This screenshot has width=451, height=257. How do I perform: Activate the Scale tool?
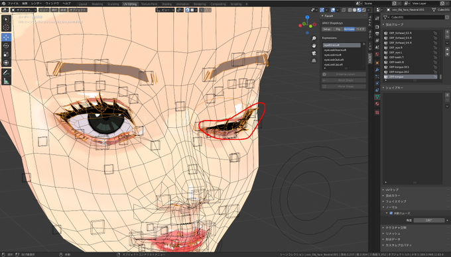point(6,54)
